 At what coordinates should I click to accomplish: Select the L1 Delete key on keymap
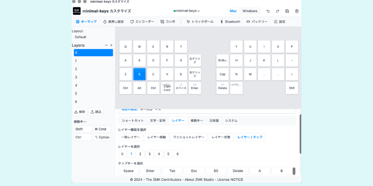coord(223,88)
